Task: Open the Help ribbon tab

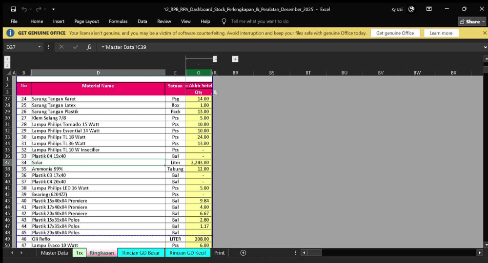Action: pyautogui.click(x=205, y=21)
